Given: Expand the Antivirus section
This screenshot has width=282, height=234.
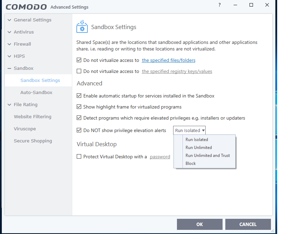Looking at the screenshot, I should click(x=9, y=32).
